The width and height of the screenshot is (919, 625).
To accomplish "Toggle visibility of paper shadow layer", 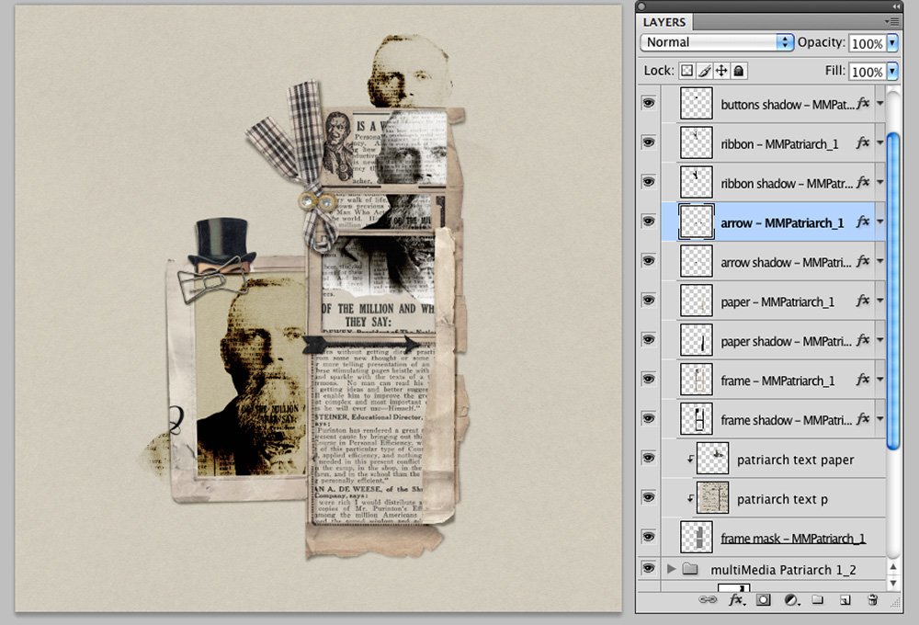I will point(648,339).
